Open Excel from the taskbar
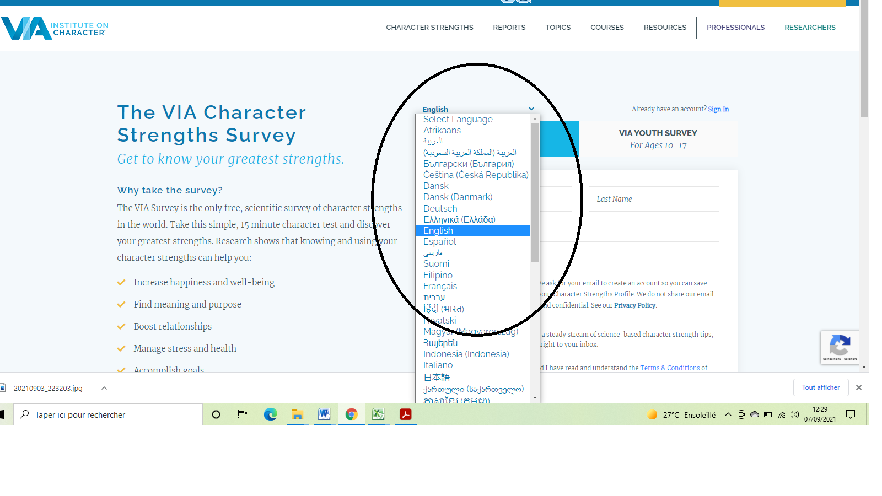Screen dimensions: 882x496 (x=378, y=414)
